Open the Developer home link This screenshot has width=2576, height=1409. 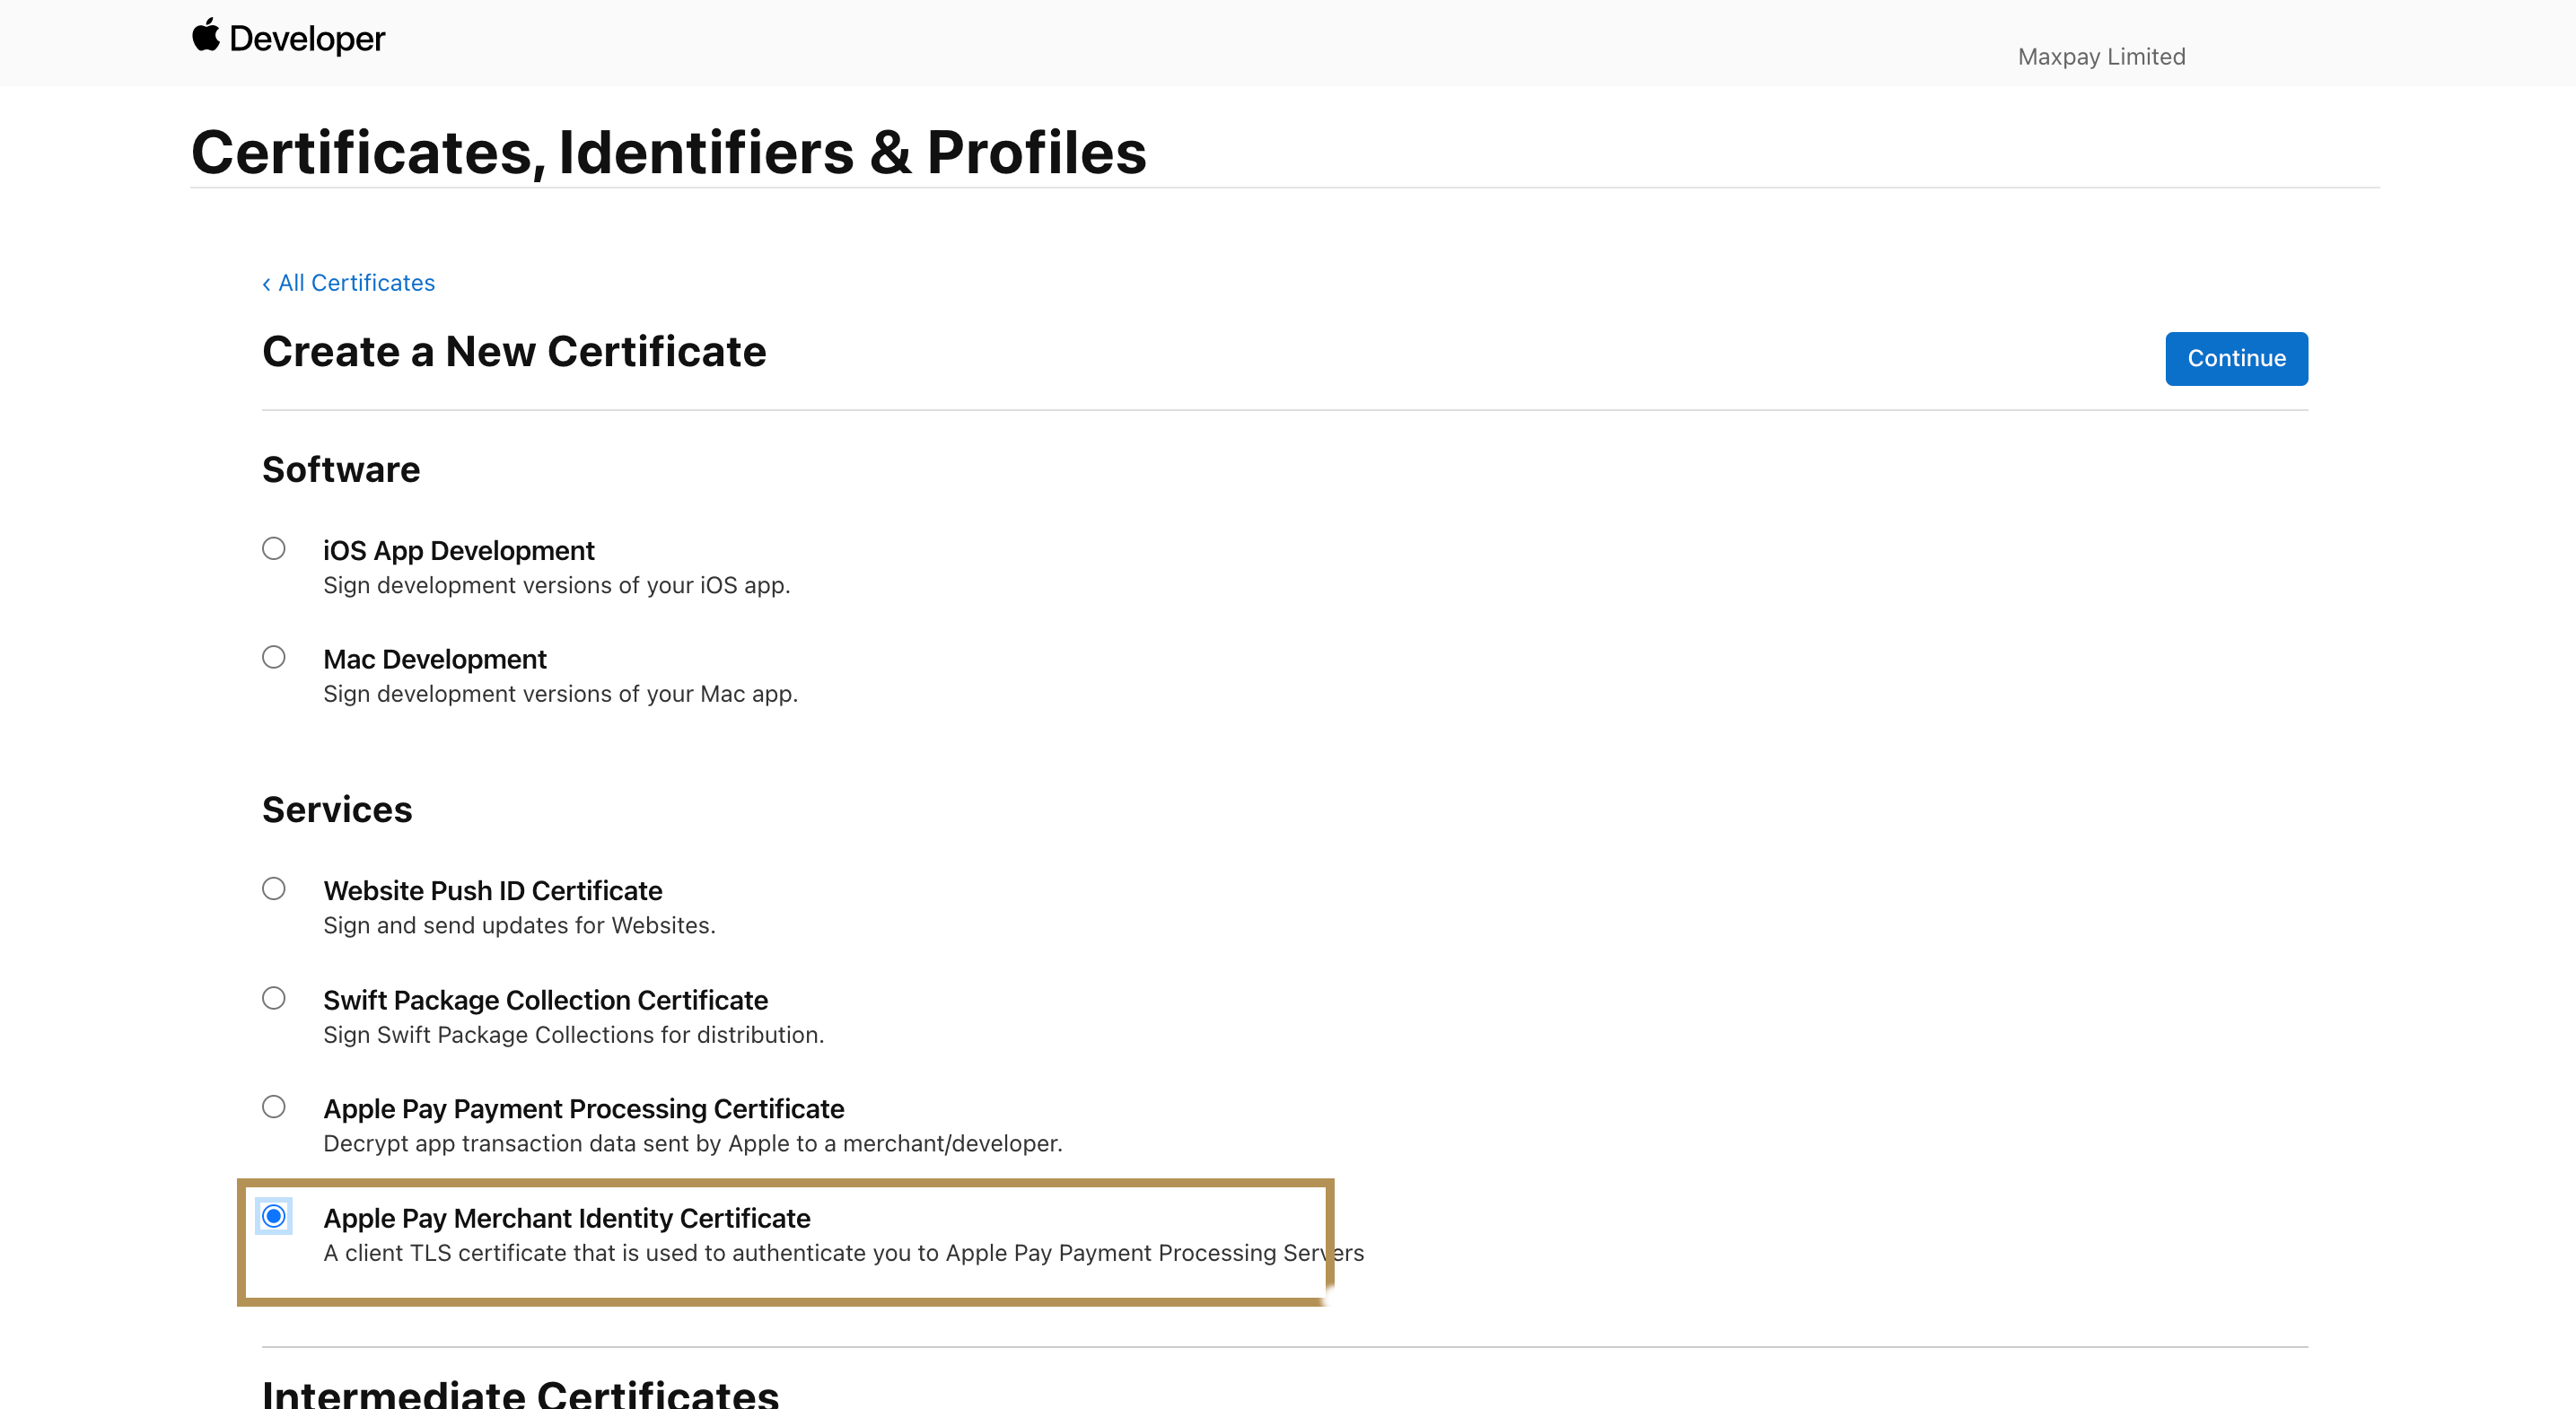(x=306, y=39)
